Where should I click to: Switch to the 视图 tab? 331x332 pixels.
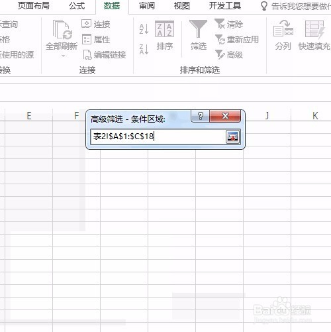coord(182,6)
